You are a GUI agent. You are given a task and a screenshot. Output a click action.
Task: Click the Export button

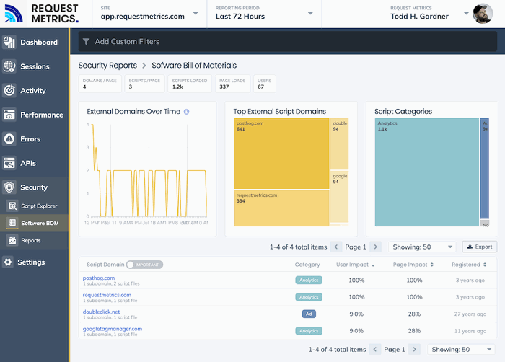click(x=480, y=247)
